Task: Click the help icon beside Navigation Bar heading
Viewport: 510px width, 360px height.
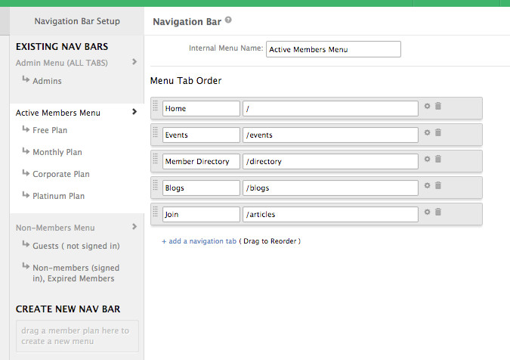Action: (228, 21)
